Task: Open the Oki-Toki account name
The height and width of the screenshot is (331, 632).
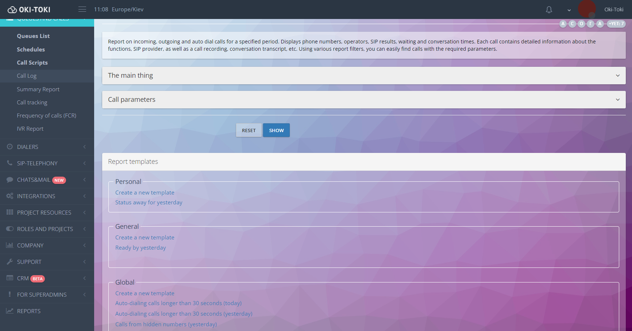Action: (x=614, y=9)
